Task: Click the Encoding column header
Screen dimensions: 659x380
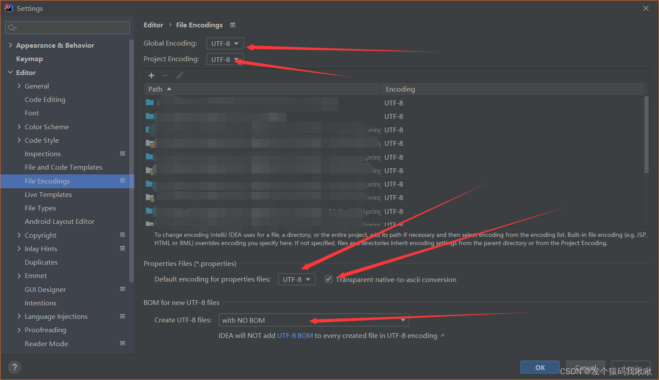Action: pos(512,89)
